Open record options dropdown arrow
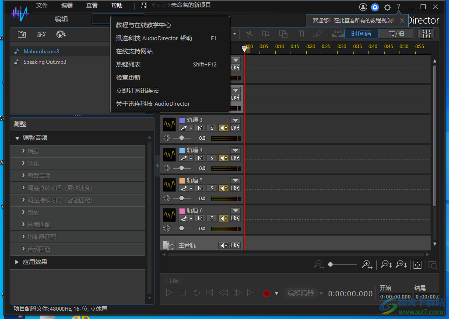Screen dimensions: 449x319 click(276, 293)
